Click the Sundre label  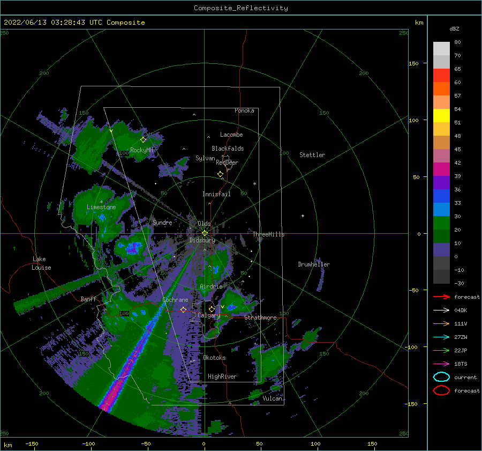pyautogui.click(x=162, y=222)
